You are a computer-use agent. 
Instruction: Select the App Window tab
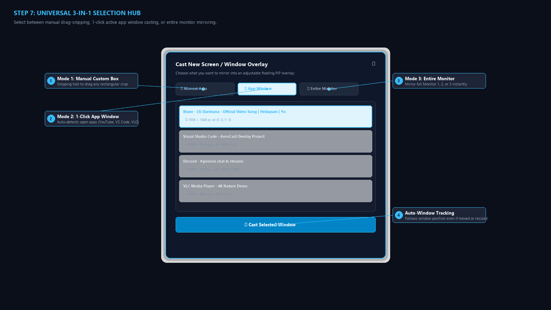(267, 89)
